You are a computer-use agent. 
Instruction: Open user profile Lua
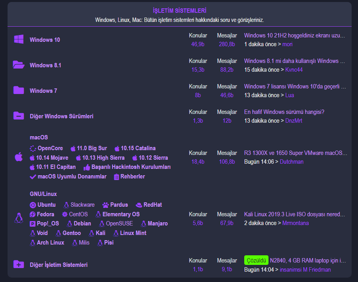(290, 95)
